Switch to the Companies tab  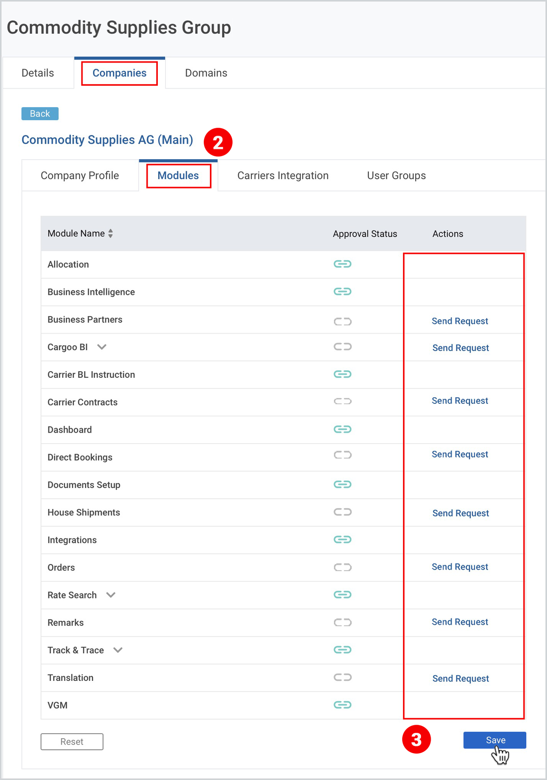[120, 73]
